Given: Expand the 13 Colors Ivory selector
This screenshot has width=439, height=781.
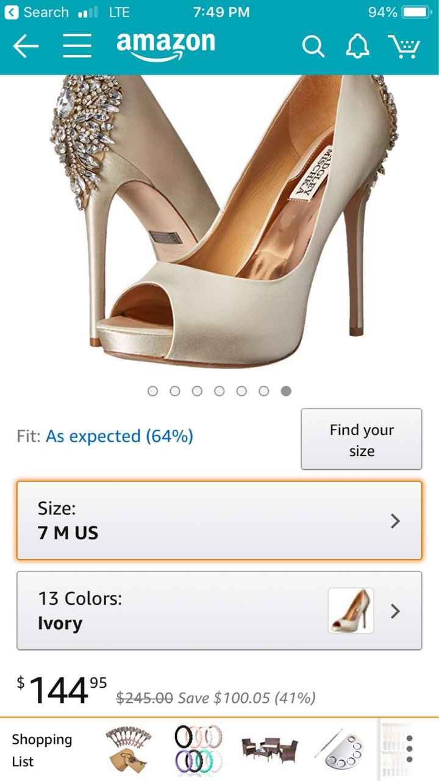Looking at the screenshot, I should point(183,610).
